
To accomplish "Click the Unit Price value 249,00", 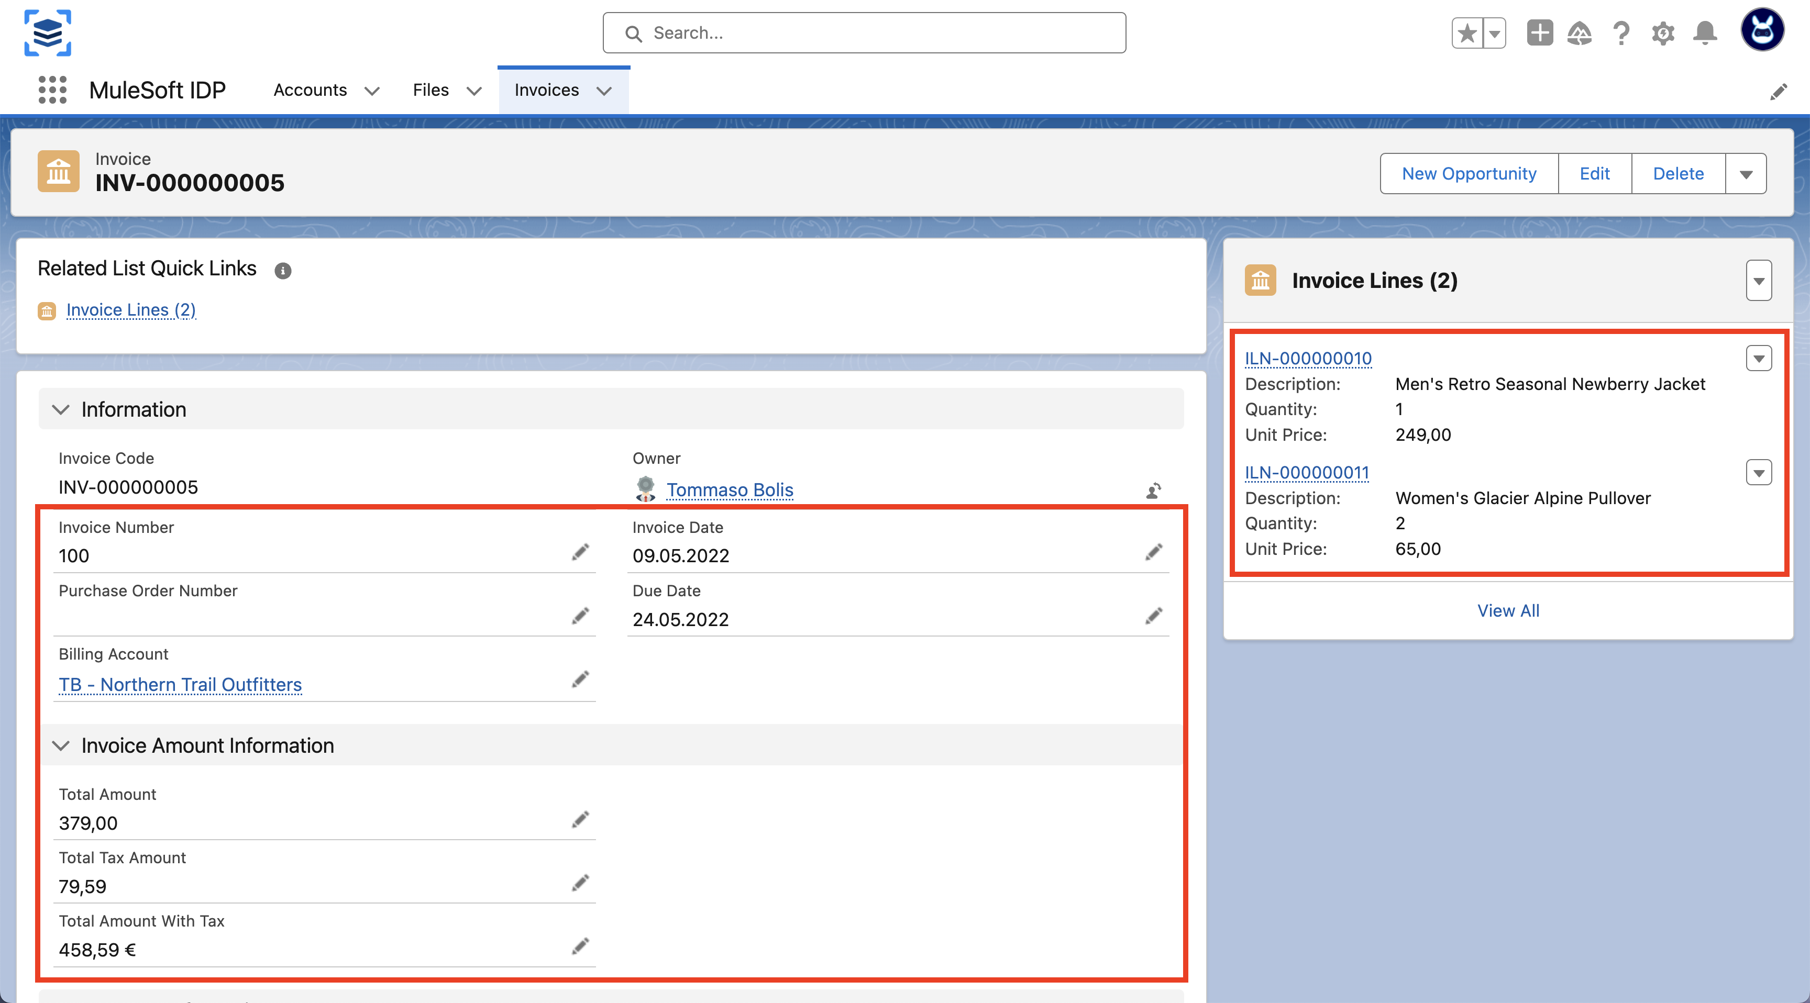I will pos(1423,435).
